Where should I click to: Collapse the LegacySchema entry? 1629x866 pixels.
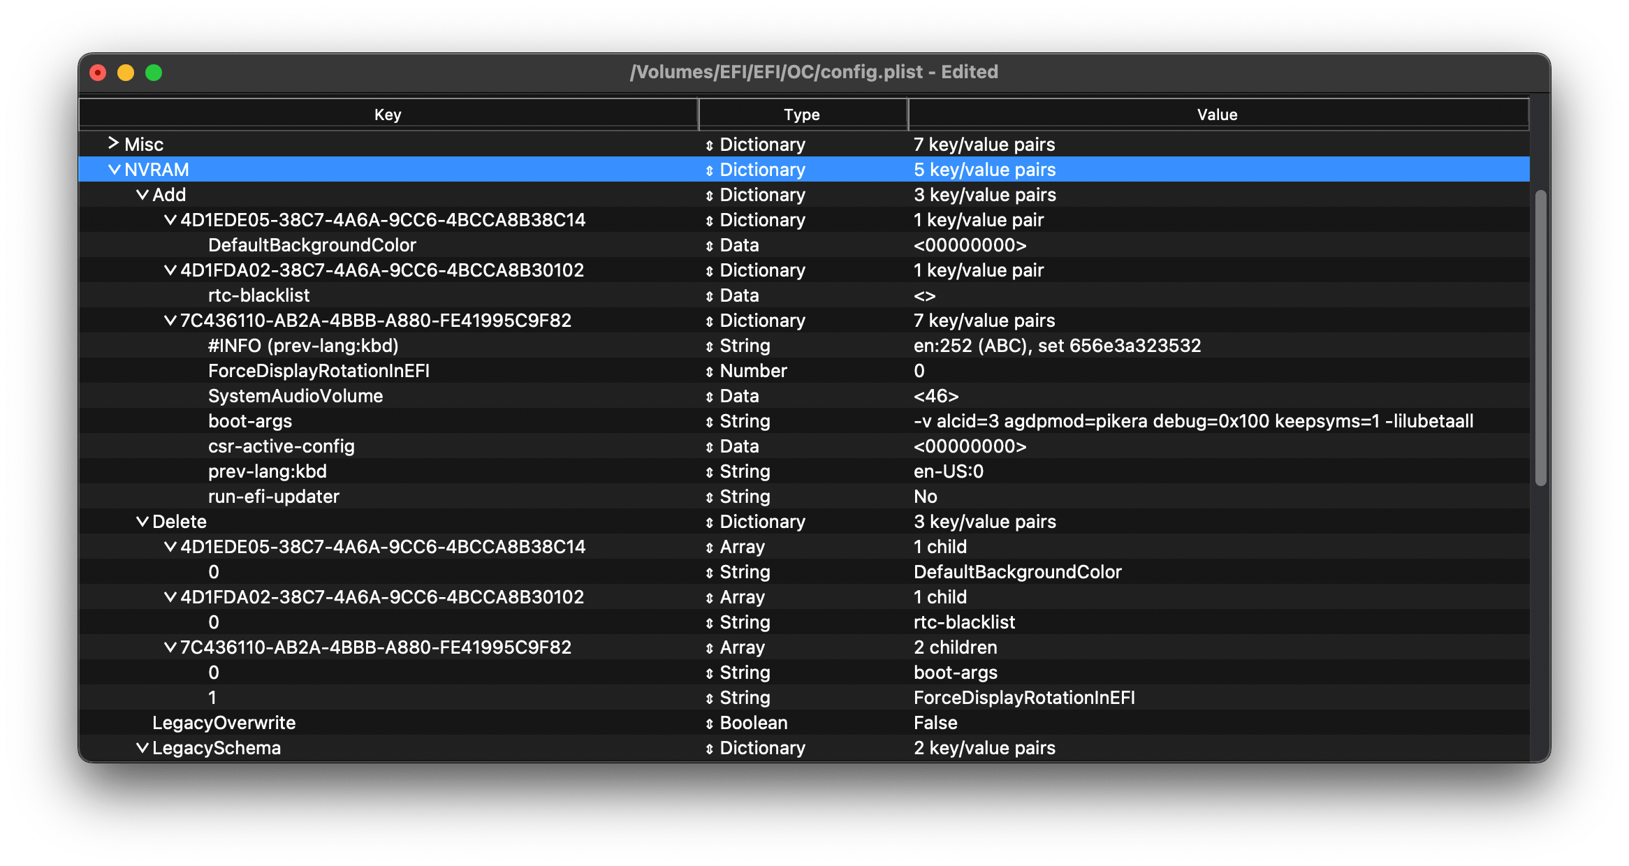point(142,748)
